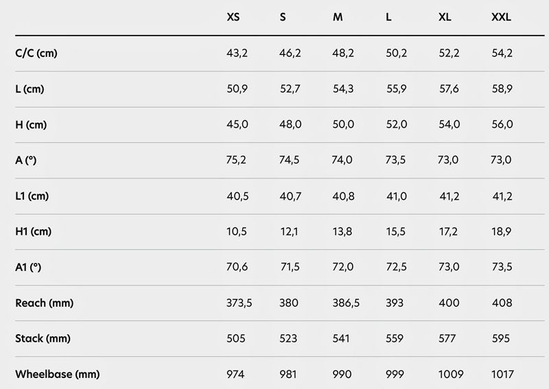
Task: Click the M size column header
Action: pos(338,16)
